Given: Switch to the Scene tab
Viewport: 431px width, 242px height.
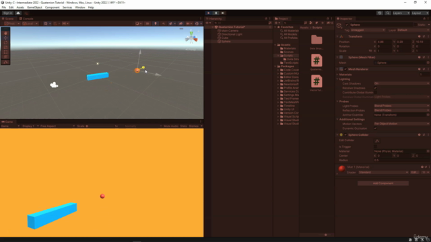Looking at the screenshot, I should (8, 19).
